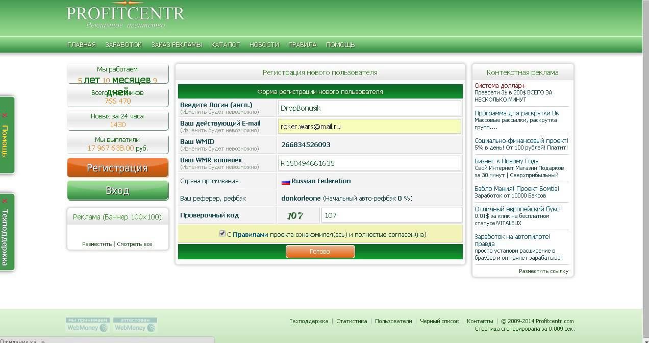The height and width of the screenshot is (343, 649).
Task: Open 'Заработок на автопилоте! правда' ad
Action: point(512,240)
